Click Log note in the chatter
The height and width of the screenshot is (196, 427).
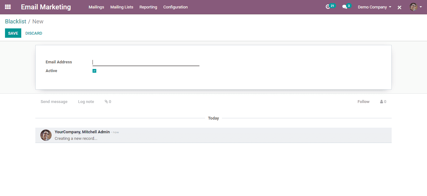coord(86,102)
